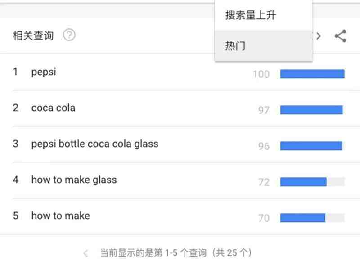Open the pepsi related query
The width and height of the screenshot is (360, 270).
point(44,72)
